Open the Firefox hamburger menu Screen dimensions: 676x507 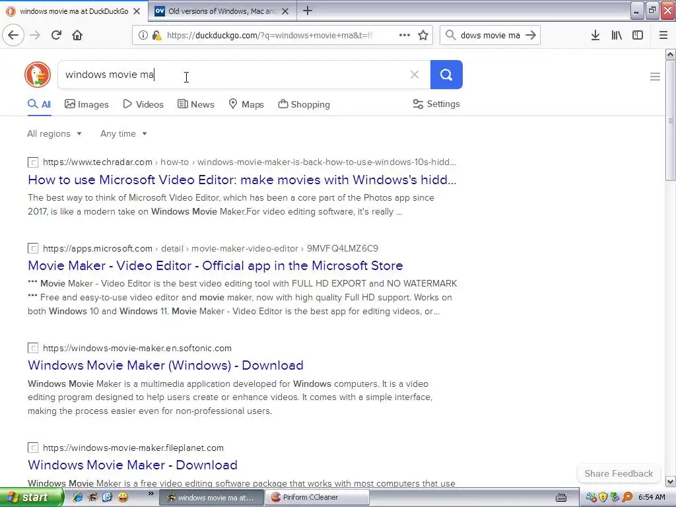(x=663, y=35)
